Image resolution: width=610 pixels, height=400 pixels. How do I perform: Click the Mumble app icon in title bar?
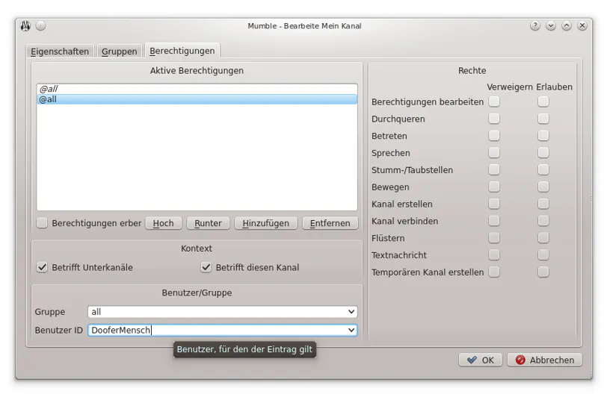coord(25,26)
